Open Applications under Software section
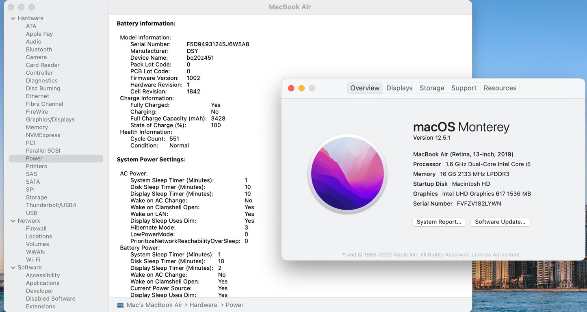 click(43, 283)
